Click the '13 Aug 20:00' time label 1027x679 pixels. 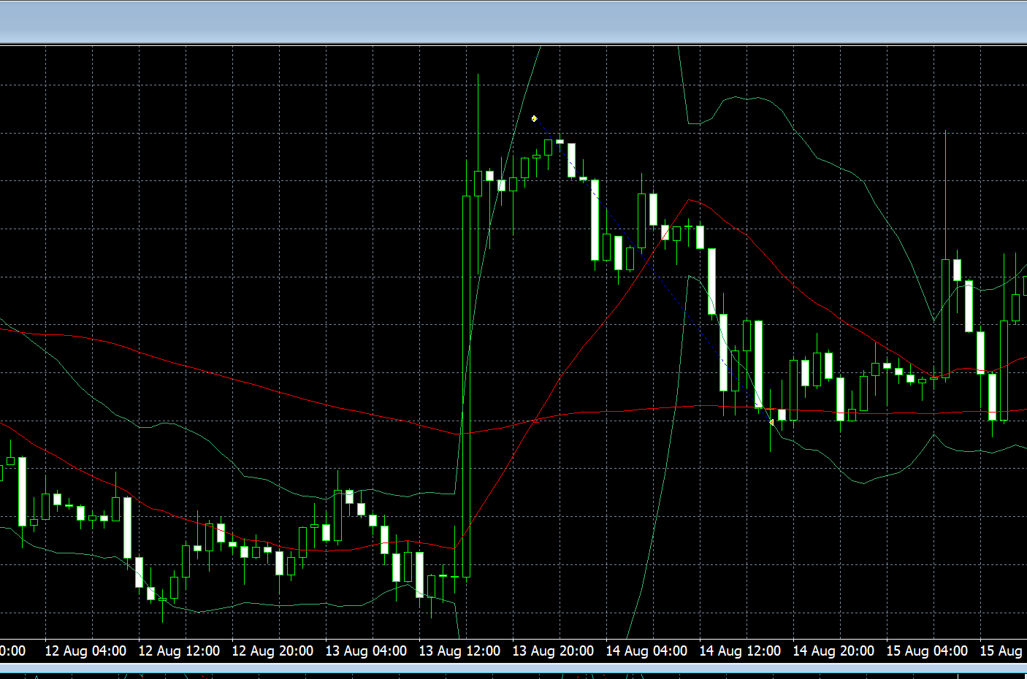[553, 651]
